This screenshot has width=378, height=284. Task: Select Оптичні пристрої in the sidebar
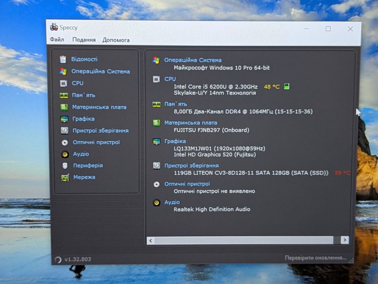coord(97,142)
